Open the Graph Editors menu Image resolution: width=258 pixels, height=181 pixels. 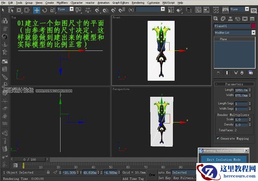120,3
